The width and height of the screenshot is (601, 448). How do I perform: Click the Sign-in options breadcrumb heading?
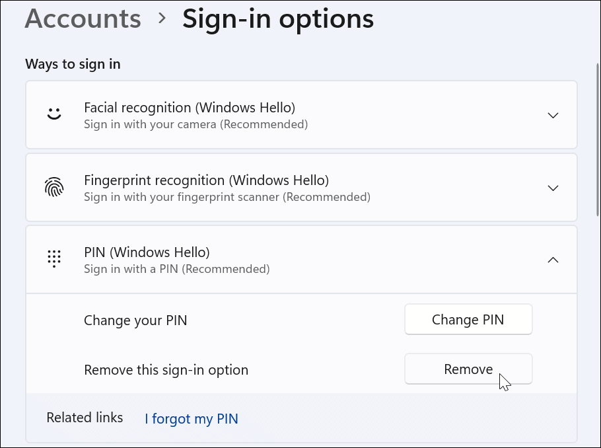277,19
